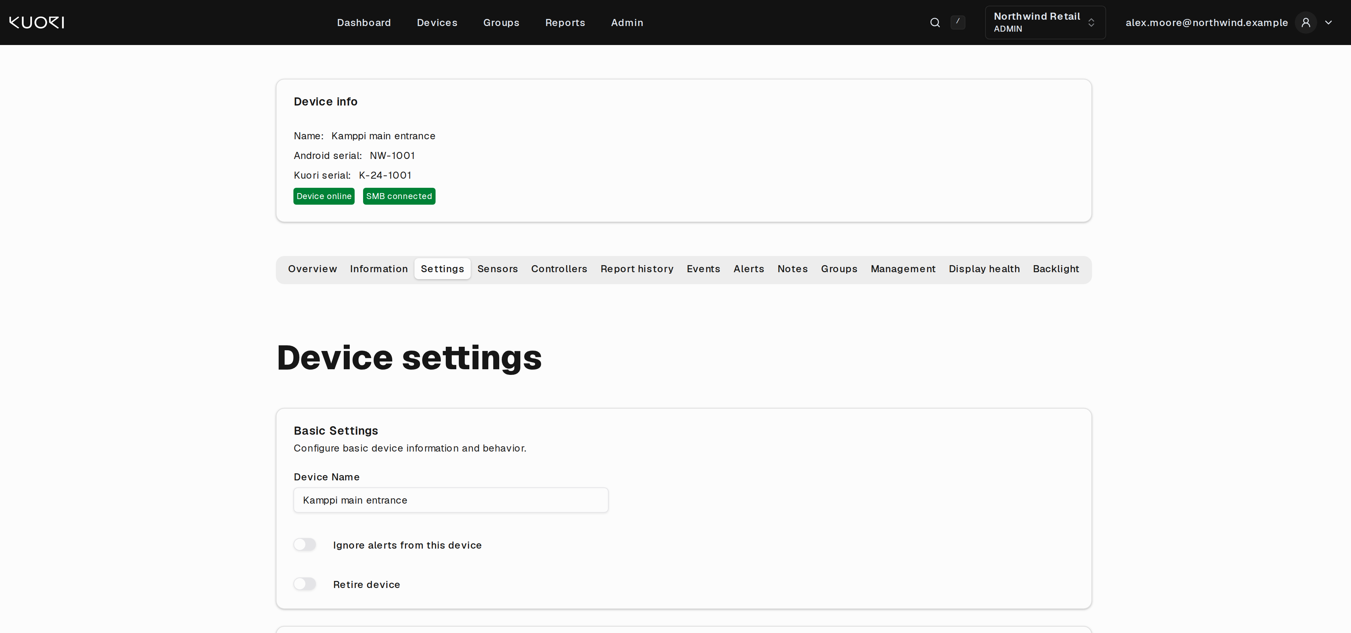1351x633 pixels.
Task: Open the Groups tab in device tabs
Action: pyautogui.click(x=839, y=269)
